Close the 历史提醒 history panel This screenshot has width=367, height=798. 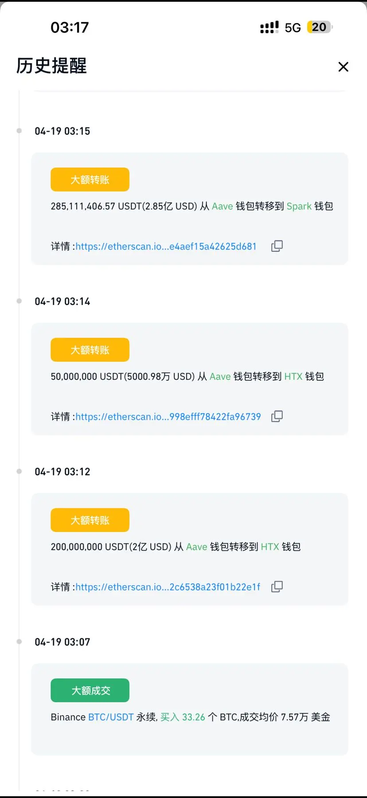pos(343,67)
